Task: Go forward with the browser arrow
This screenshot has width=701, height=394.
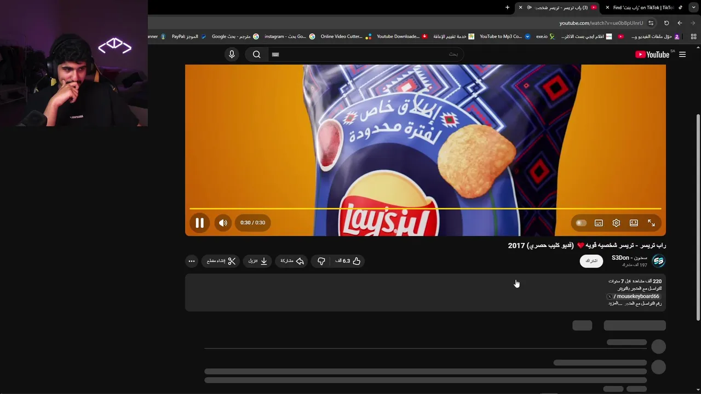Action: coord(693,23)
